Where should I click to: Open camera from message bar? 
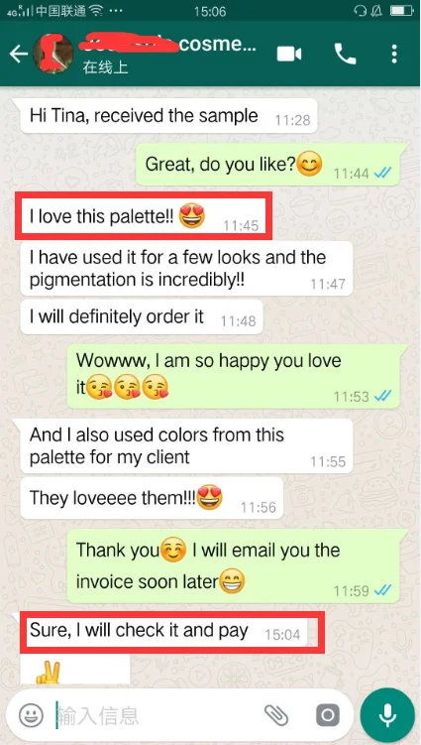328,715
